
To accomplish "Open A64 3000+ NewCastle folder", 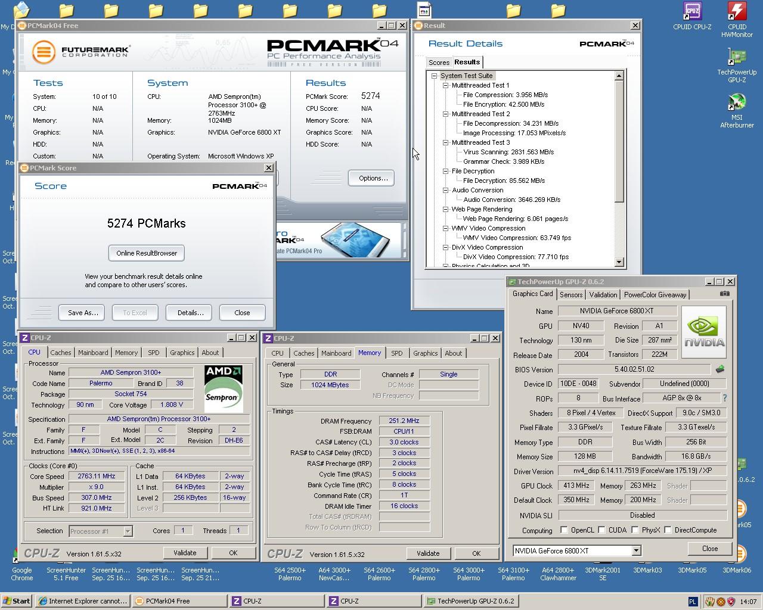I will (334, 574).
